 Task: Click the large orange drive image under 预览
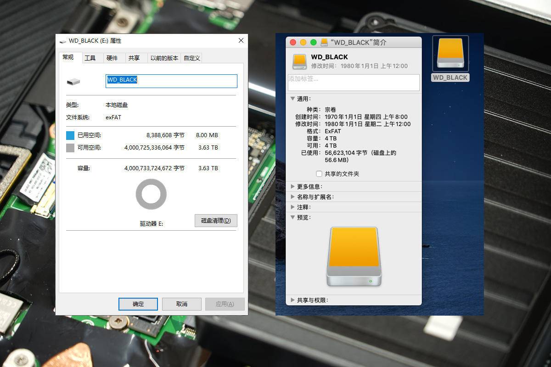pos(354,256)
